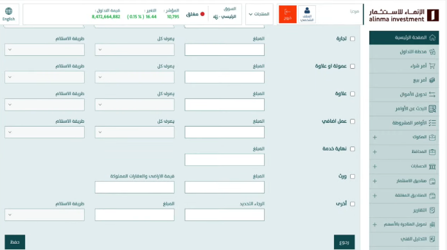The height and width of the screenshot is (250, 447).
Task: Open يصرف كل dropdown for عمولة او علاوة
Action: point(135,77)
